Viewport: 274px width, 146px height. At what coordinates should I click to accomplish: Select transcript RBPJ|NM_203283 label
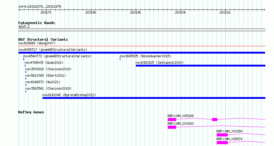(x=180, y=124)
